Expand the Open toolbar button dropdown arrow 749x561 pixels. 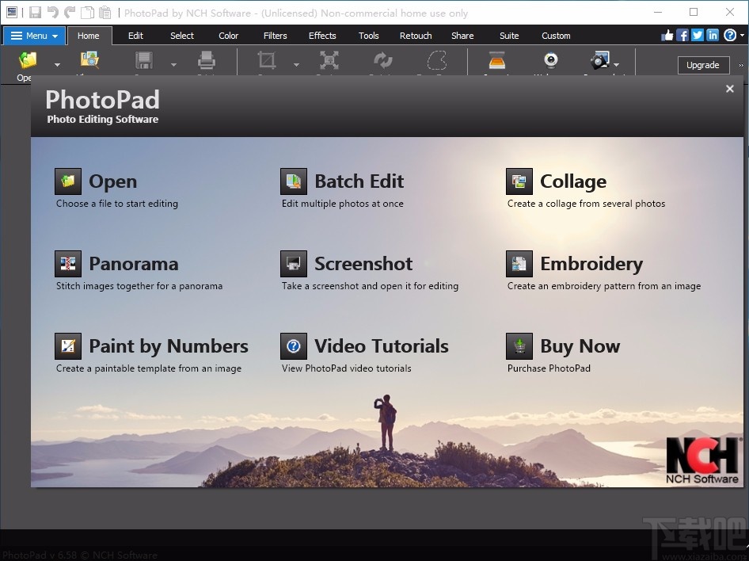click(x=57, y=65)
